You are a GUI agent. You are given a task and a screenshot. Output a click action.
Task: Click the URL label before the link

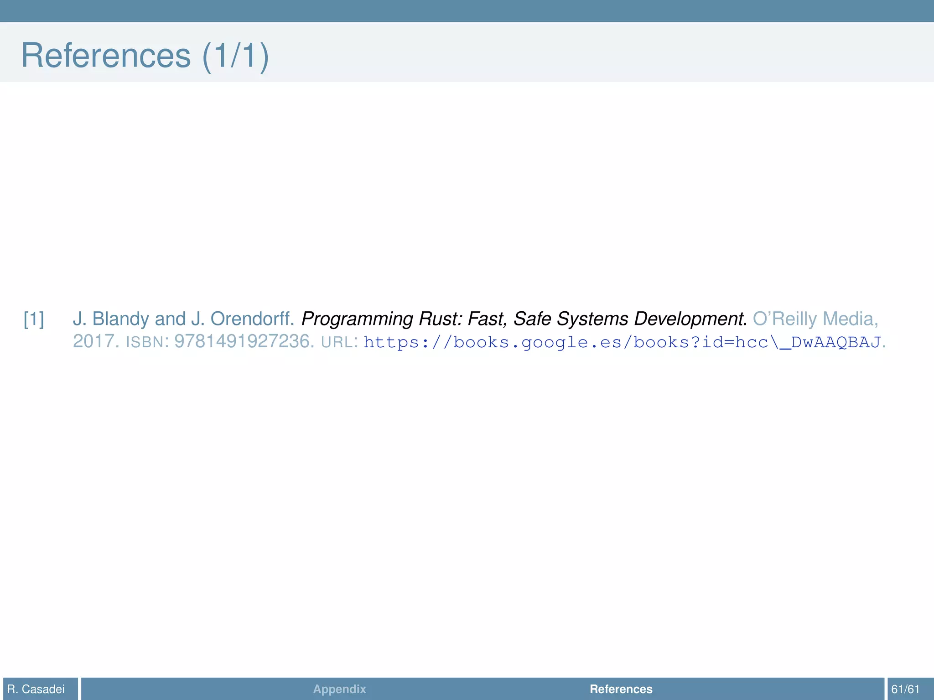click(x=338, y=342)
